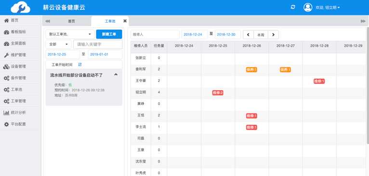Click the 张新立 name cell
Image resolution: width=369 pixels, height=176 pixels.
(x=141, y=58)
